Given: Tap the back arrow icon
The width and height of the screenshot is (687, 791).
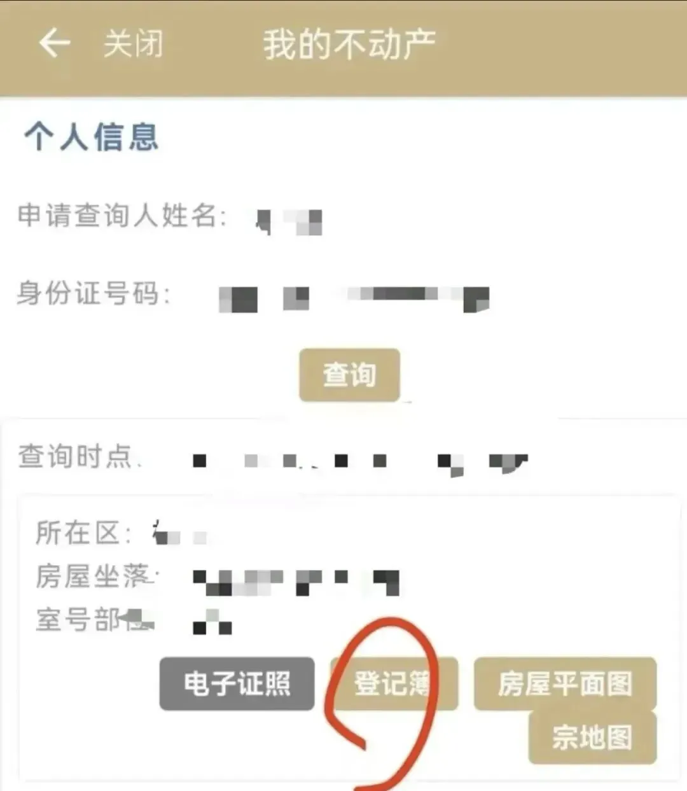Looking at the screenshot, I should pos(55,43).
